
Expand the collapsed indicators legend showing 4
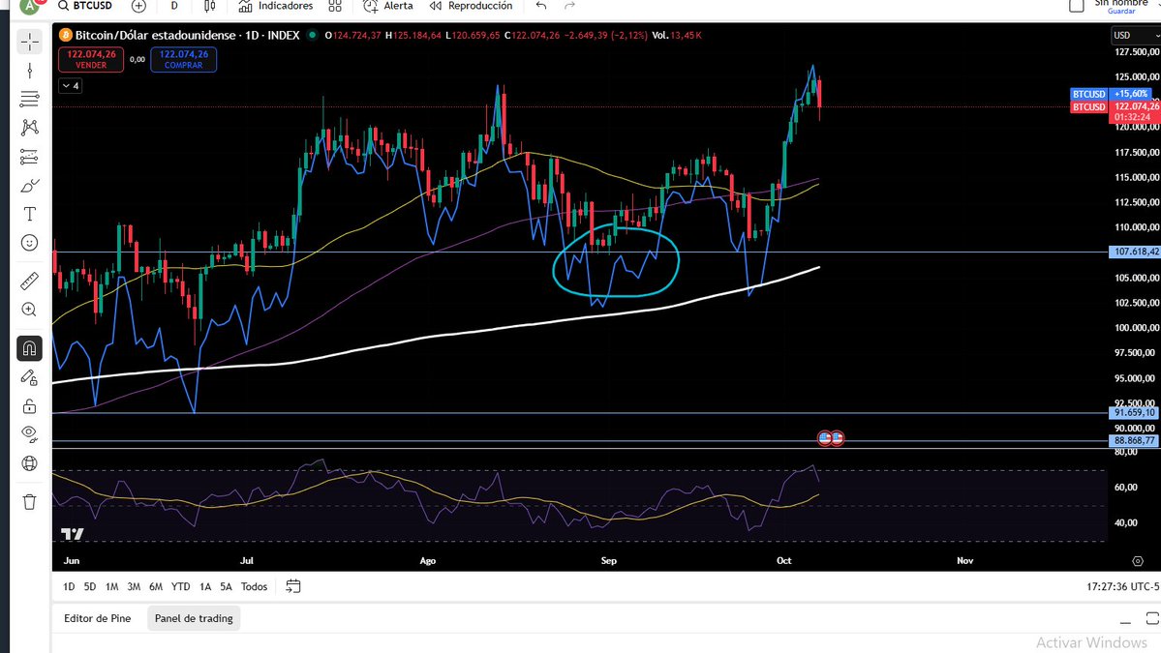pos(71,86)
